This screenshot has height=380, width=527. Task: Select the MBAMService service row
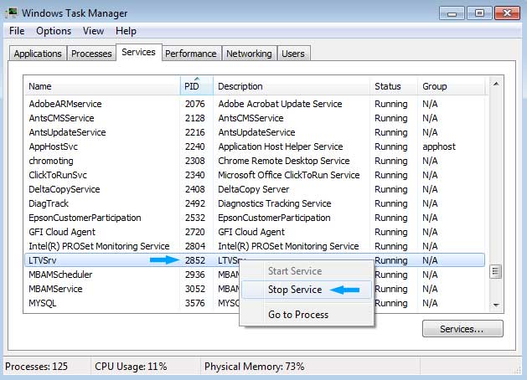tap(255, 289)
